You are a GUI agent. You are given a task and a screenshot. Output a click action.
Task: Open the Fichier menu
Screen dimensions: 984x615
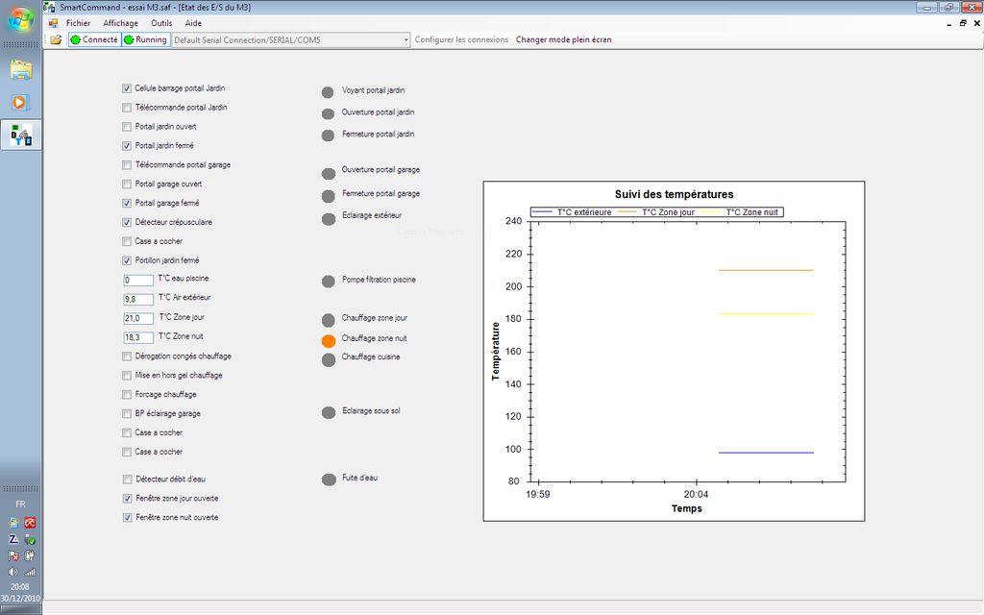point(78,23)
